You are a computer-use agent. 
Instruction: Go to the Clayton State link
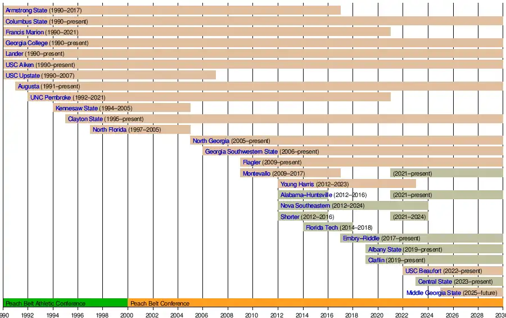85,119
